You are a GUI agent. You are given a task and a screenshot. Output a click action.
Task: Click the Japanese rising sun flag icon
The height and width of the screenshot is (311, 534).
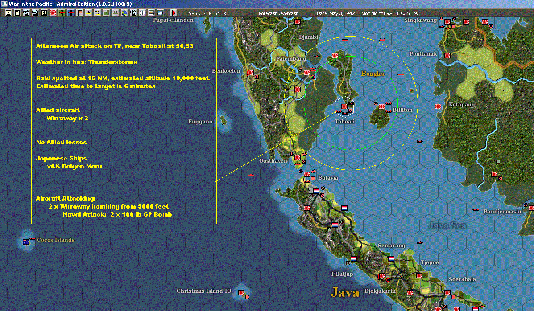pos(53,12)
